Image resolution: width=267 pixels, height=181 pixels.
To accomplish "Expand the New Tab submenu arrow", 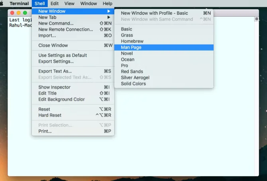I will tap(109, 18).
